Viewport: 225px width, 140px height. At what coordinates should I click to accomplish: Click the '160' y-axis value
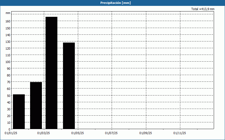tap(8, 21)
